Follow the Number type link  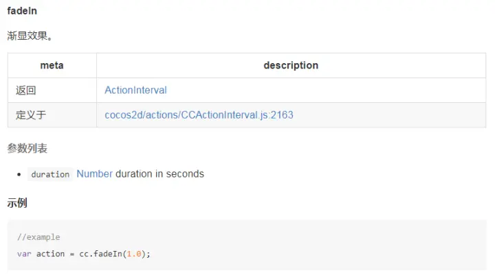[x=95, y=173]
